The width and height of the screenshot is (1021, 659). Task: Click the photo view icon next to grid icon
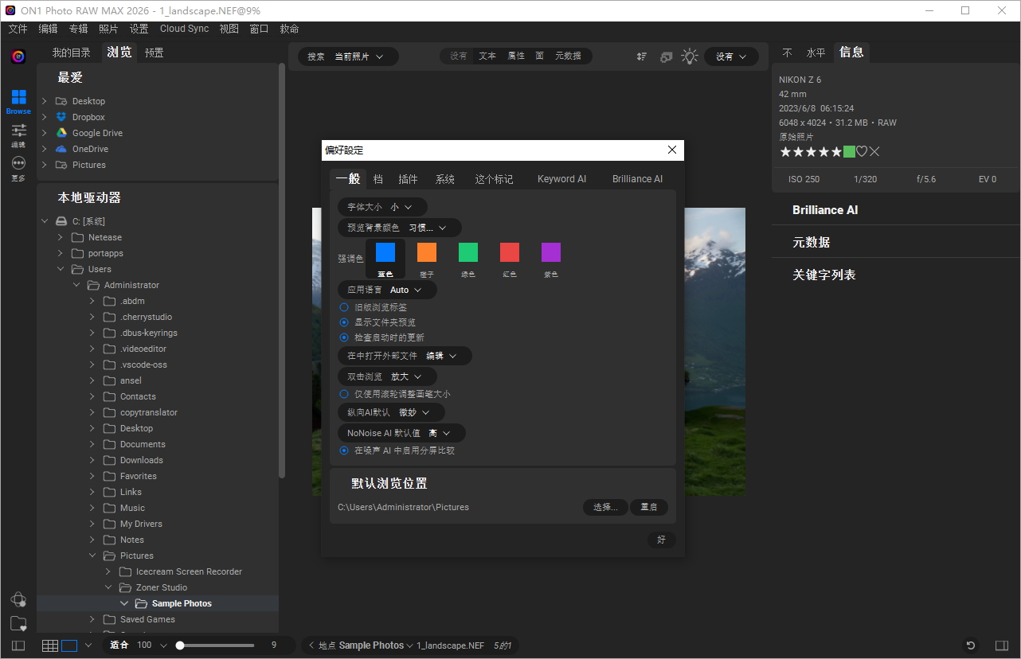point(70,645)
